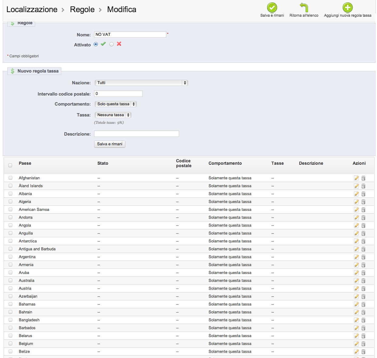This screenshot has height=358, width=377.
Task: Open the Comportamento dropdown
Action: pyautogui.click(x=116, y=104)
